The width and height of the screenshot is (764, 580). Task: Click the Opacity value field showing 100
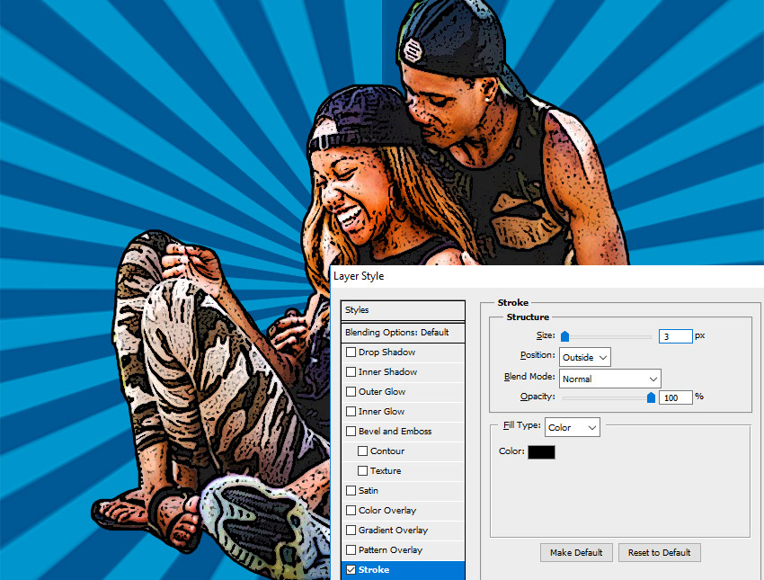pos(675,397)
